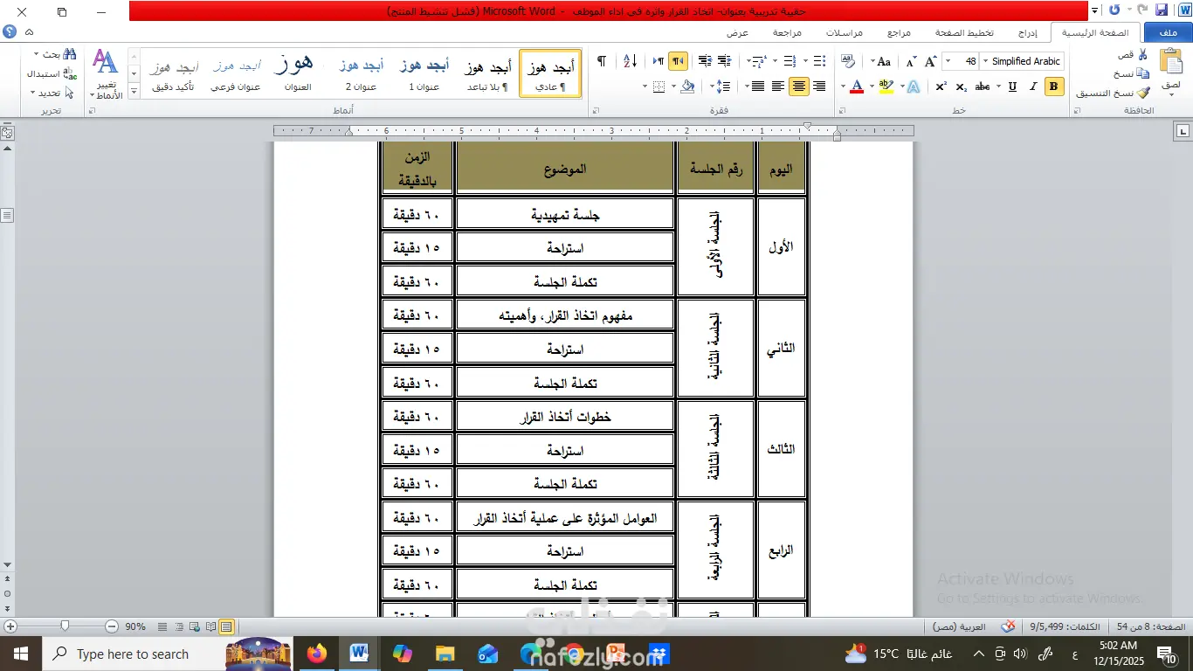Show paragraph marks with the pilcrow icon
The width and height of the screenshot is (1193, 671).
(x=601, y=61)
